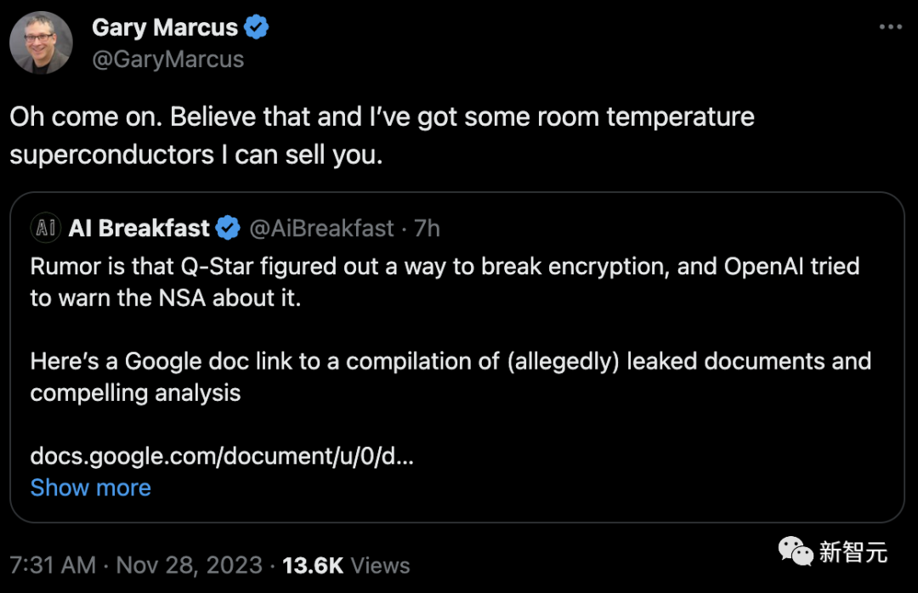Screen dimensions: 918x593
Task: Click the AI Breakfast logo avatar
Action: pyautogui.click(x=44, y=228)
